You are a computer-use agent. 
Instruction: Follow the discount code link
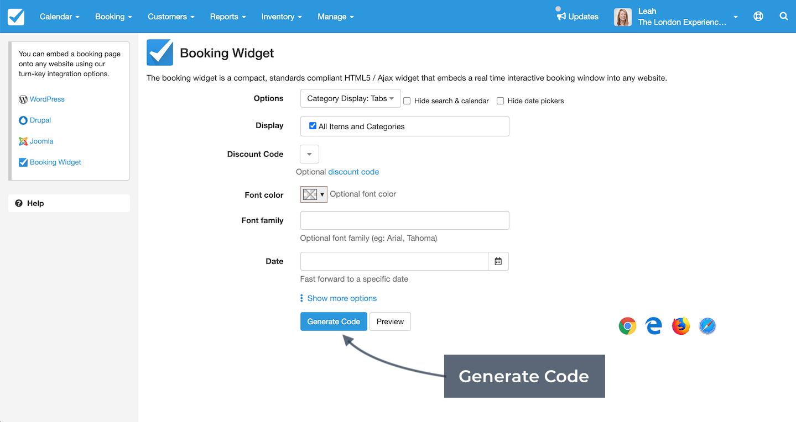point(353,172)
